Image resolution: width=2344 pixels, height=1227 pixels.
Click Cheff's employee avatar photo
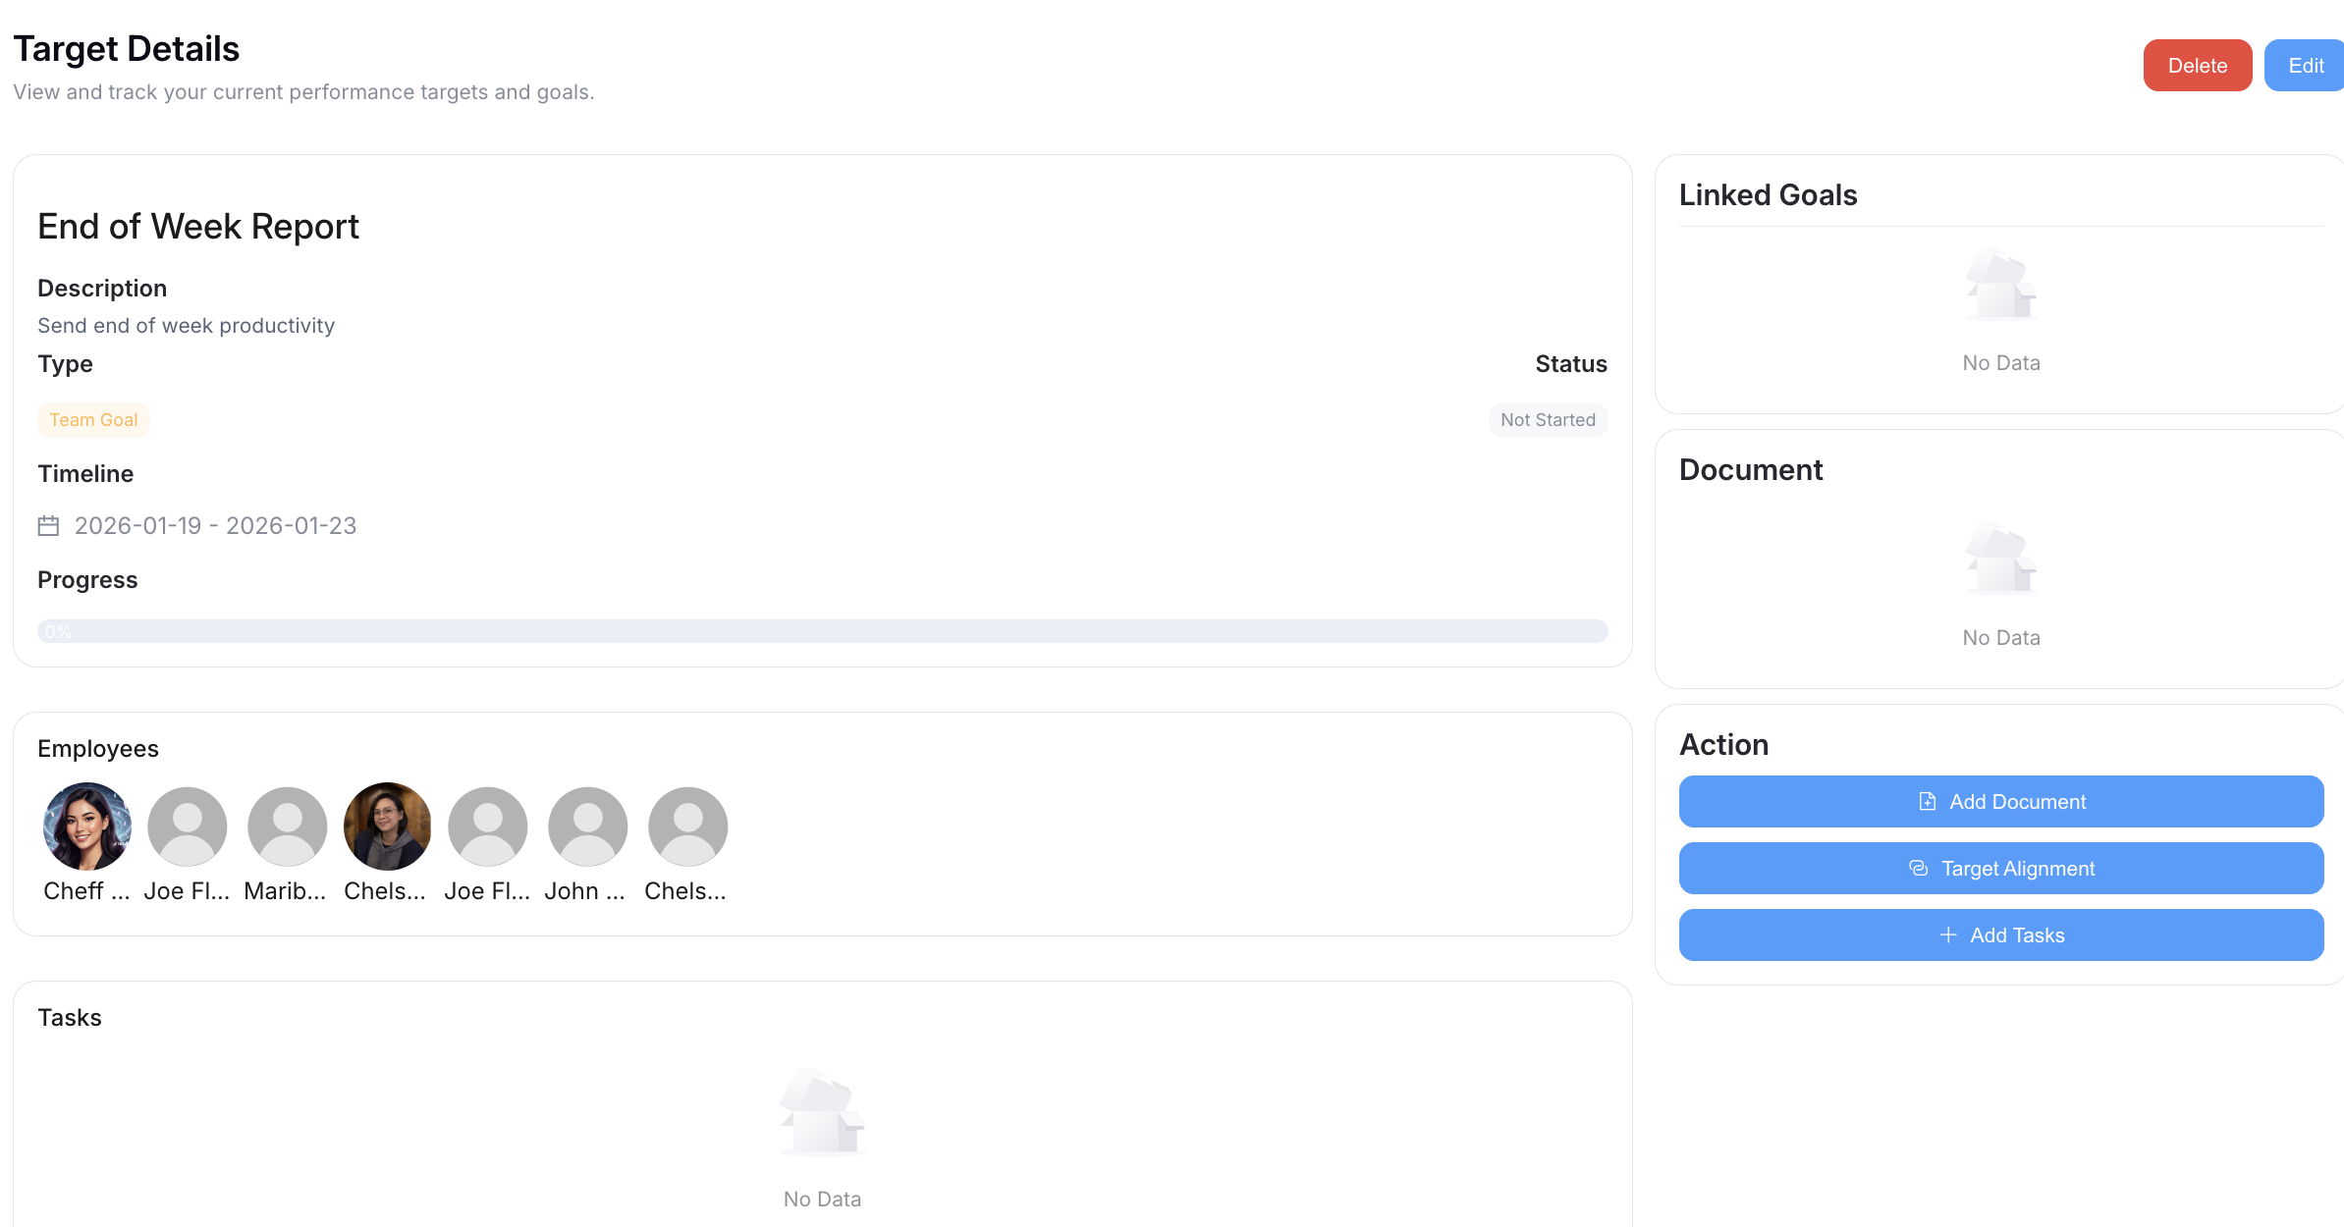coord(87,827)
